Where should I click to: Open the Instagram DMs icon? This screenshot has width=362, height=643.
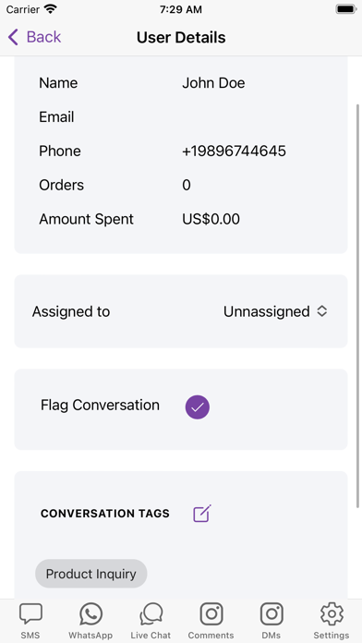tap(271, 613)
